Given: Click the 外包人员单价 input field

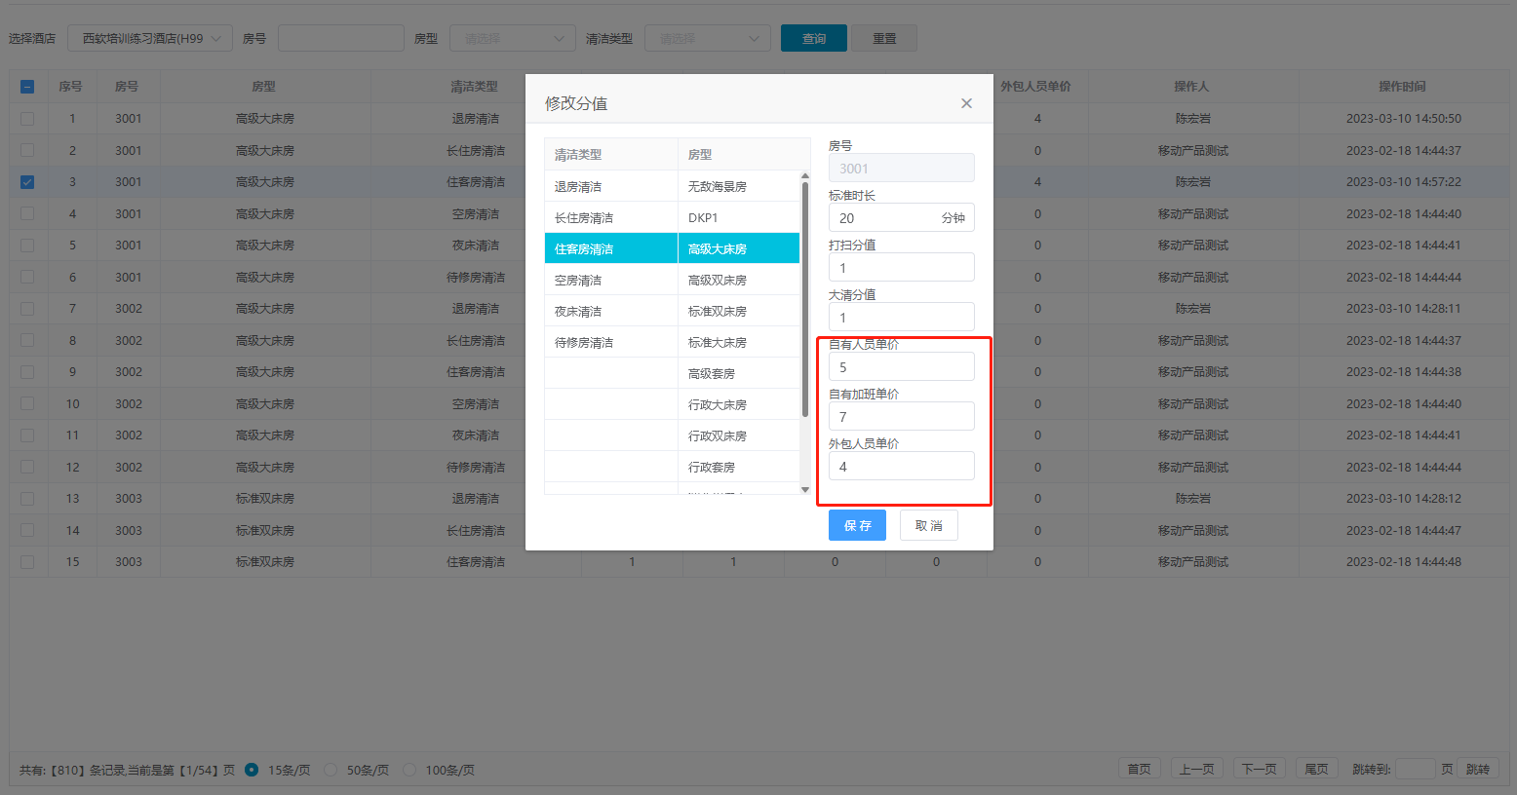Looking at the screenshot, I should pos(901,467).
